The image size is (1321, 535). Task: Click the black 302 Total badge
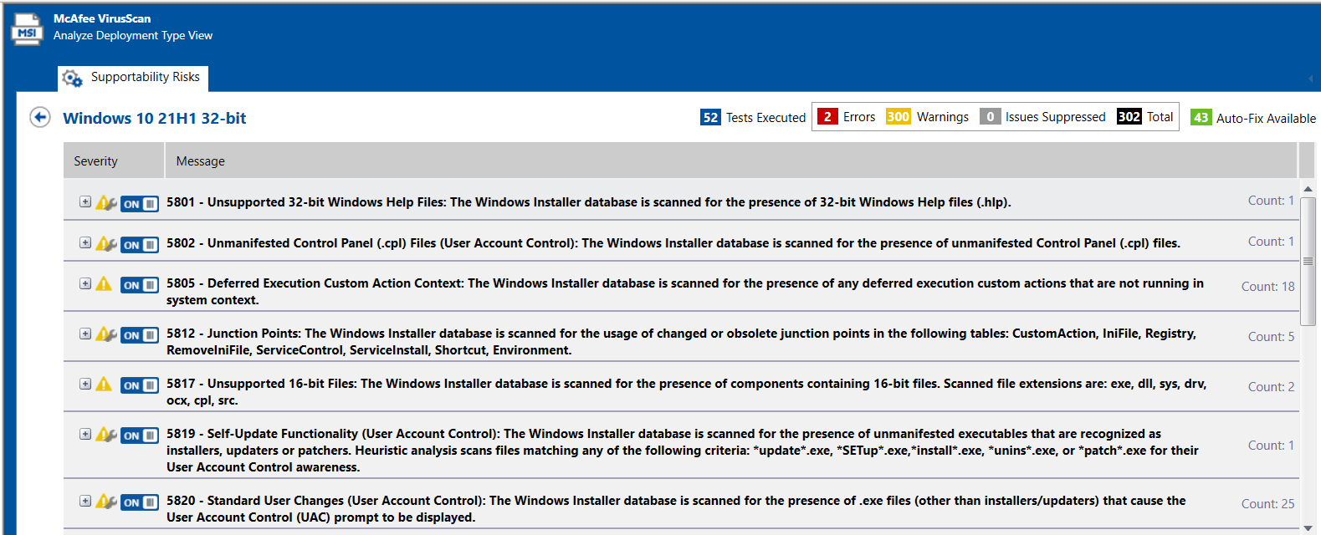[1129, 116]
